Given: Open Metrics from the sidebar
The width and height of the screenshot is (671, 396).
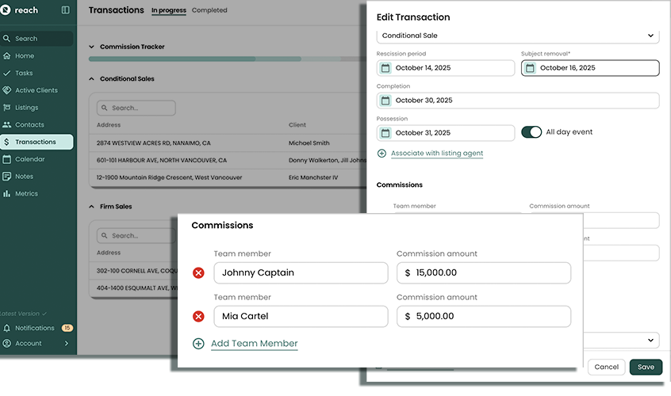Looking at the screenshot, I should point(26,193).
